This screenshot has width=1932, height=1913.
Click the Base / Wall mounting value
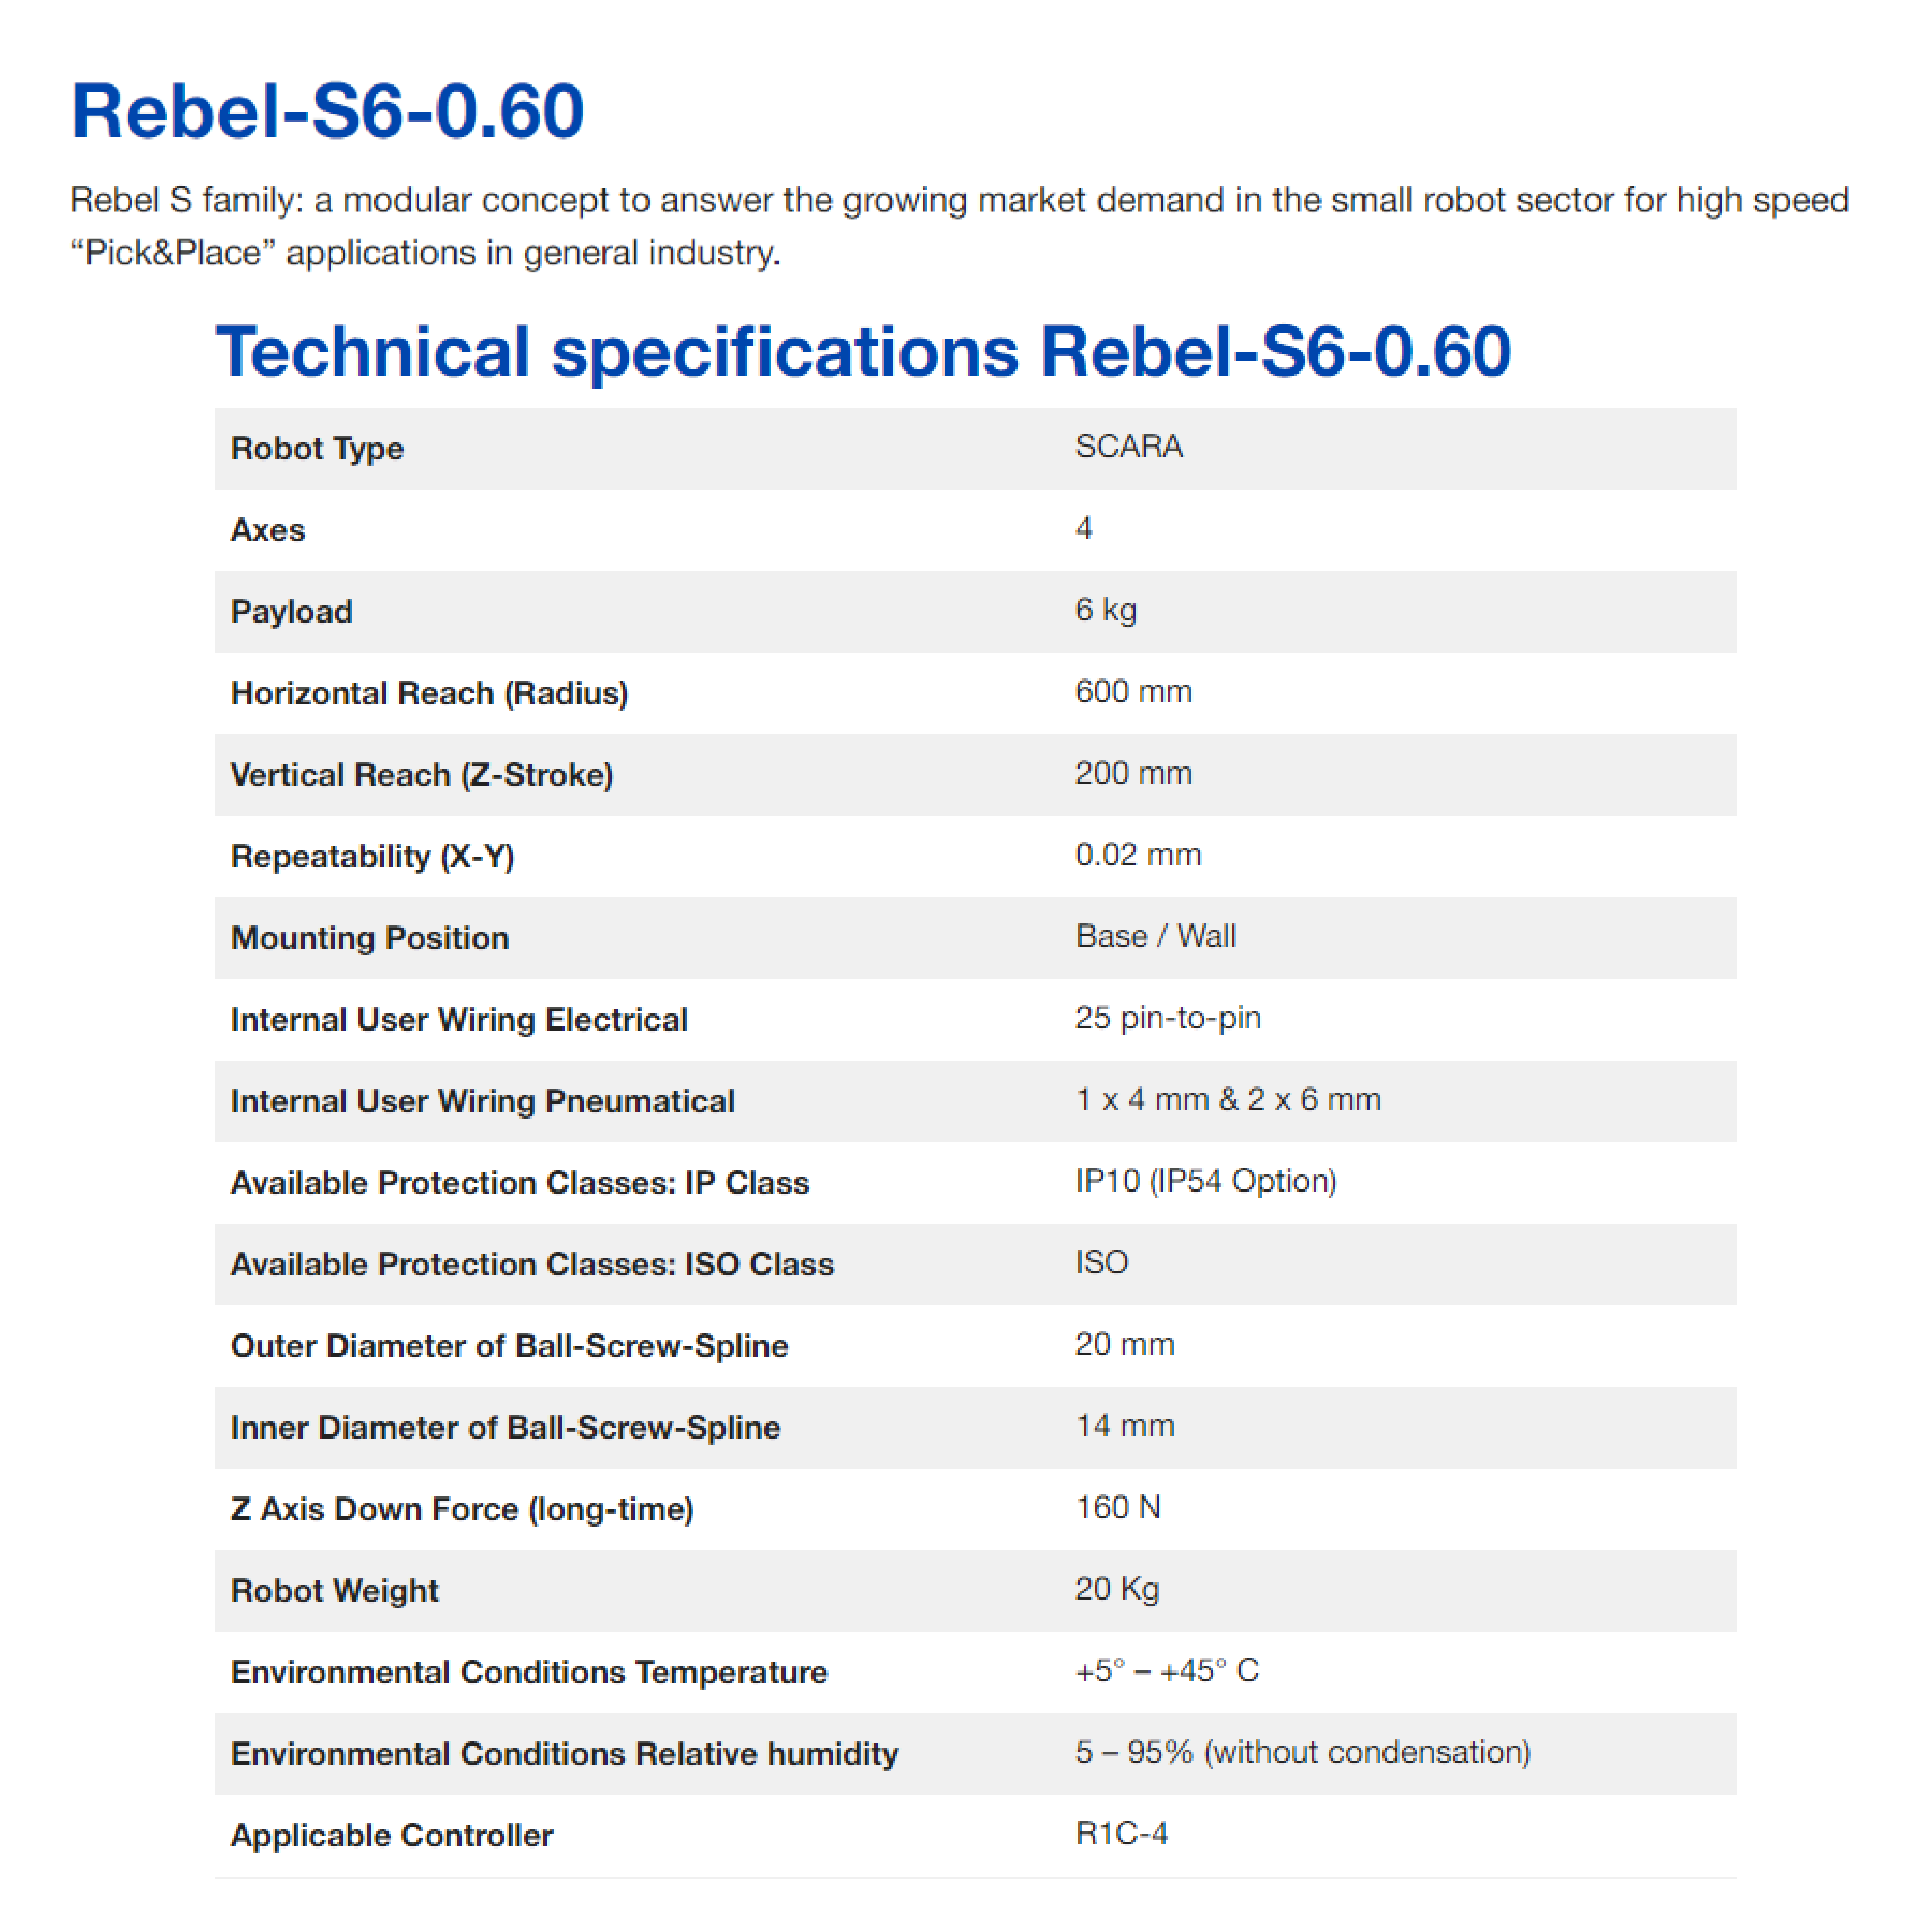coord(1155,936)
